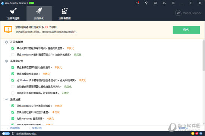Click the 系统稳定性 section heading

(x=17, y=61)
